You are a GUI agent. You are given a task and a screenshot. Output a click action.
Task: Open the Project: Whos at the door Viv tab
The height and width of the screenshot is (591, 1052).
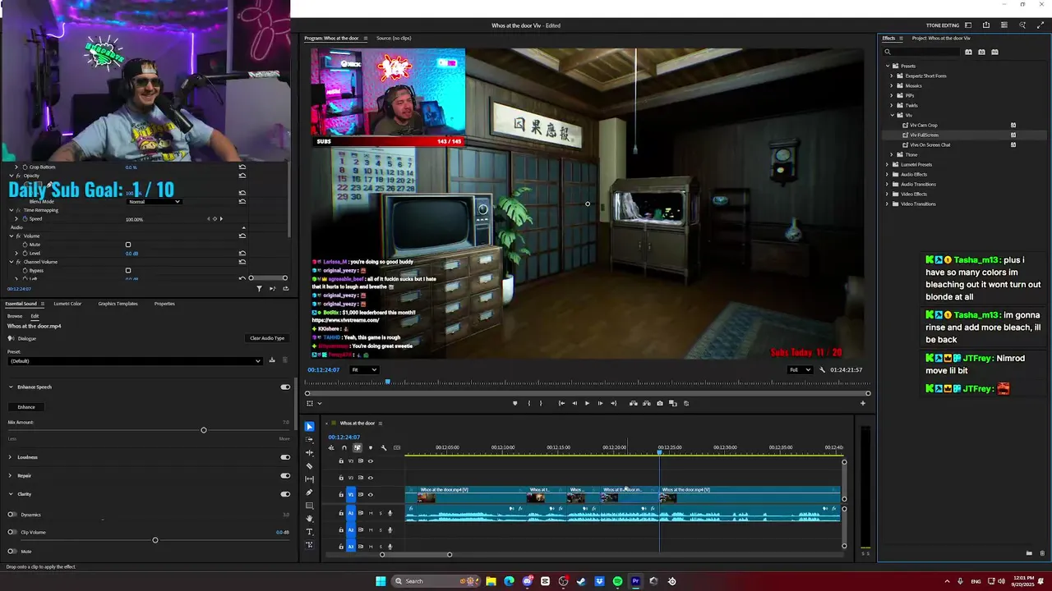tap(941, 39)
